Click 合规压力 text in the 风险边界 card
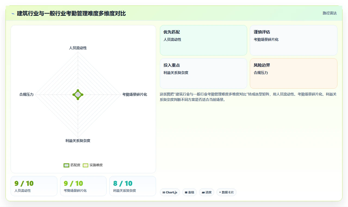 pos(261,73)
